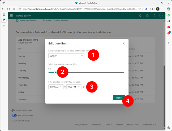Add this page to favorites star
172x131 pixels.
[x=140, y=9]
